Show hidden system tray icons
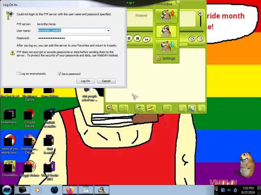261x195 pixels. (217, 190)
